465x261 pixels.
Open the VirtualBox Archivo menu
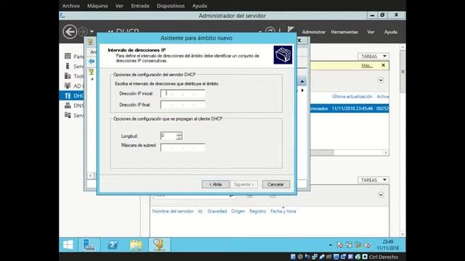pos(71,6)
